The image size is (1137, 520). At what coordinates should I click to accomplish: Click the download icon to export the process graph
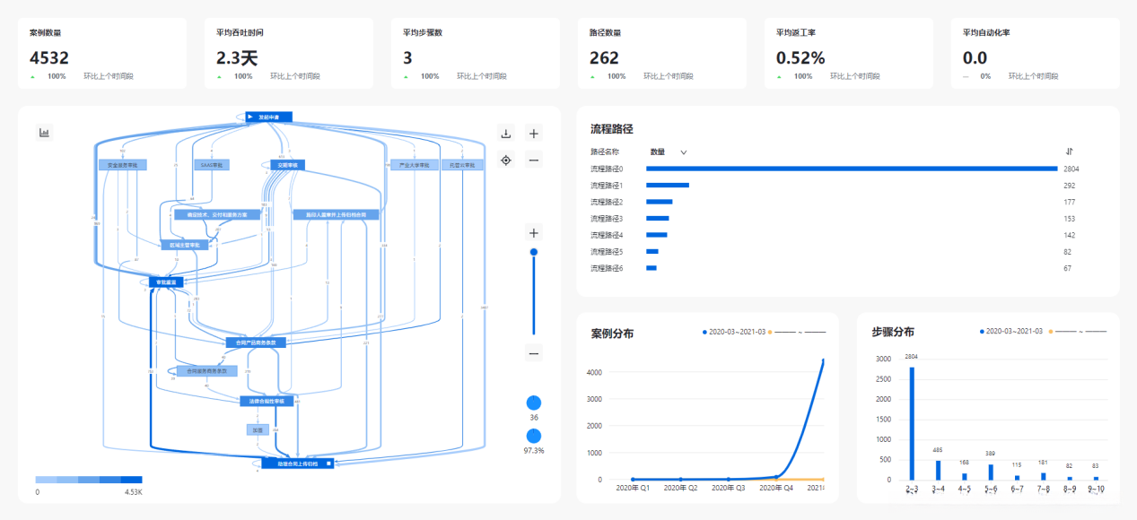pos(505,133)
